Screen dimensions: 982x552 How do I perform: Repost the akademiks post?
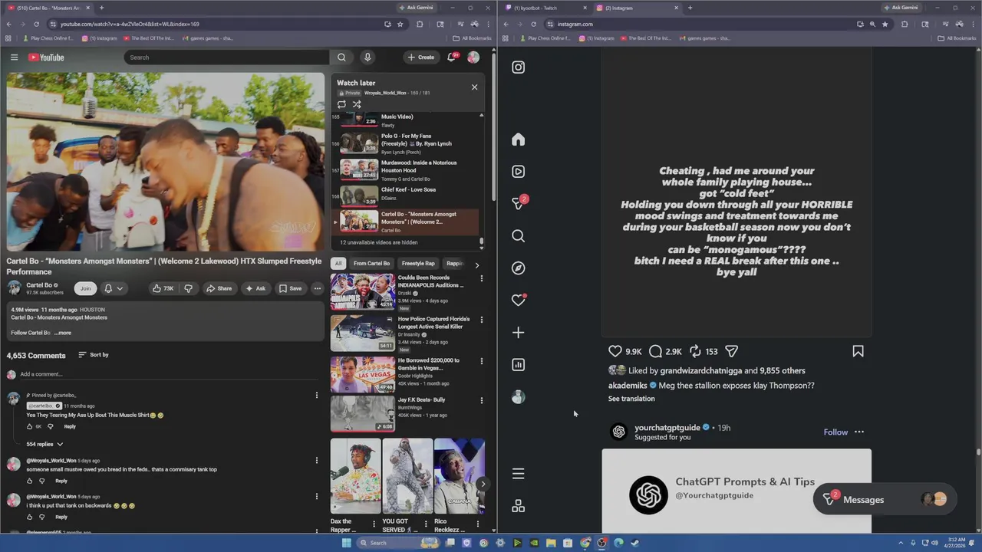pos(695,351)
